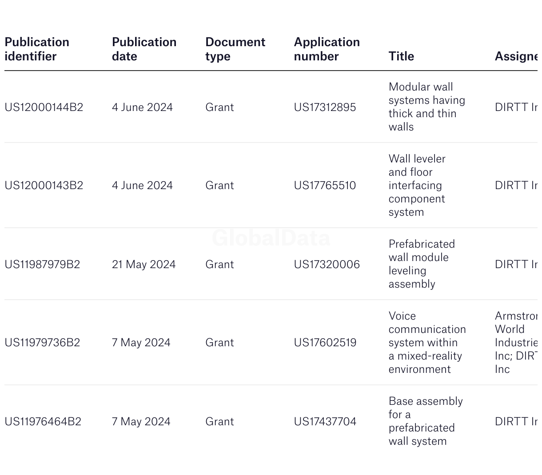Open patent US11976464B2
Screen dimensions: 542x475
pyautogui.click(x=43, y=422)
